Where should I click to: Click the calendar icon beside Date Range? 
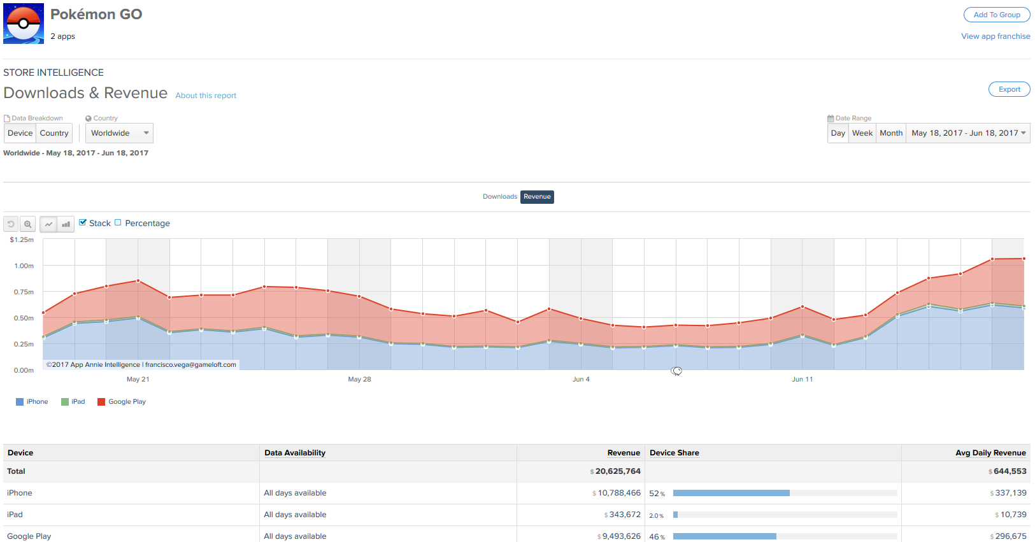coord(831,118)
